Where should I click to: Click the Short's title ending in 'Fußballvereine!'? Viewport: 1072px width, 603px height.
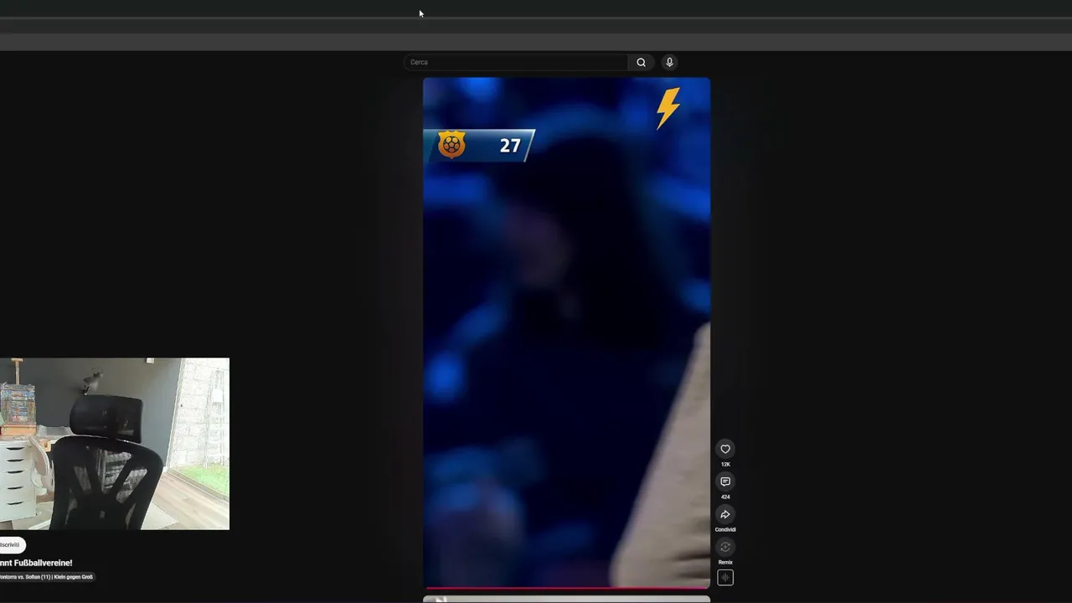36,563
